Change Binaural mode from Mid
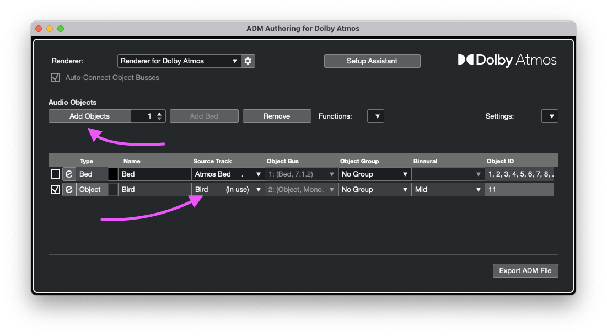 coord(447,190)
